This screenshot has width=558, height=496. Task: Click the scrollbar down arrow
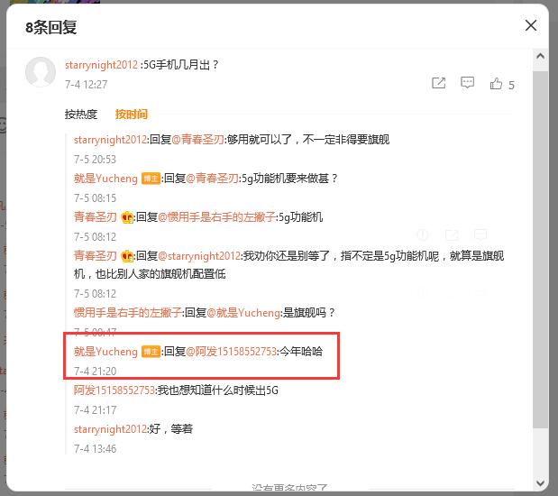(x=540, y=482)
